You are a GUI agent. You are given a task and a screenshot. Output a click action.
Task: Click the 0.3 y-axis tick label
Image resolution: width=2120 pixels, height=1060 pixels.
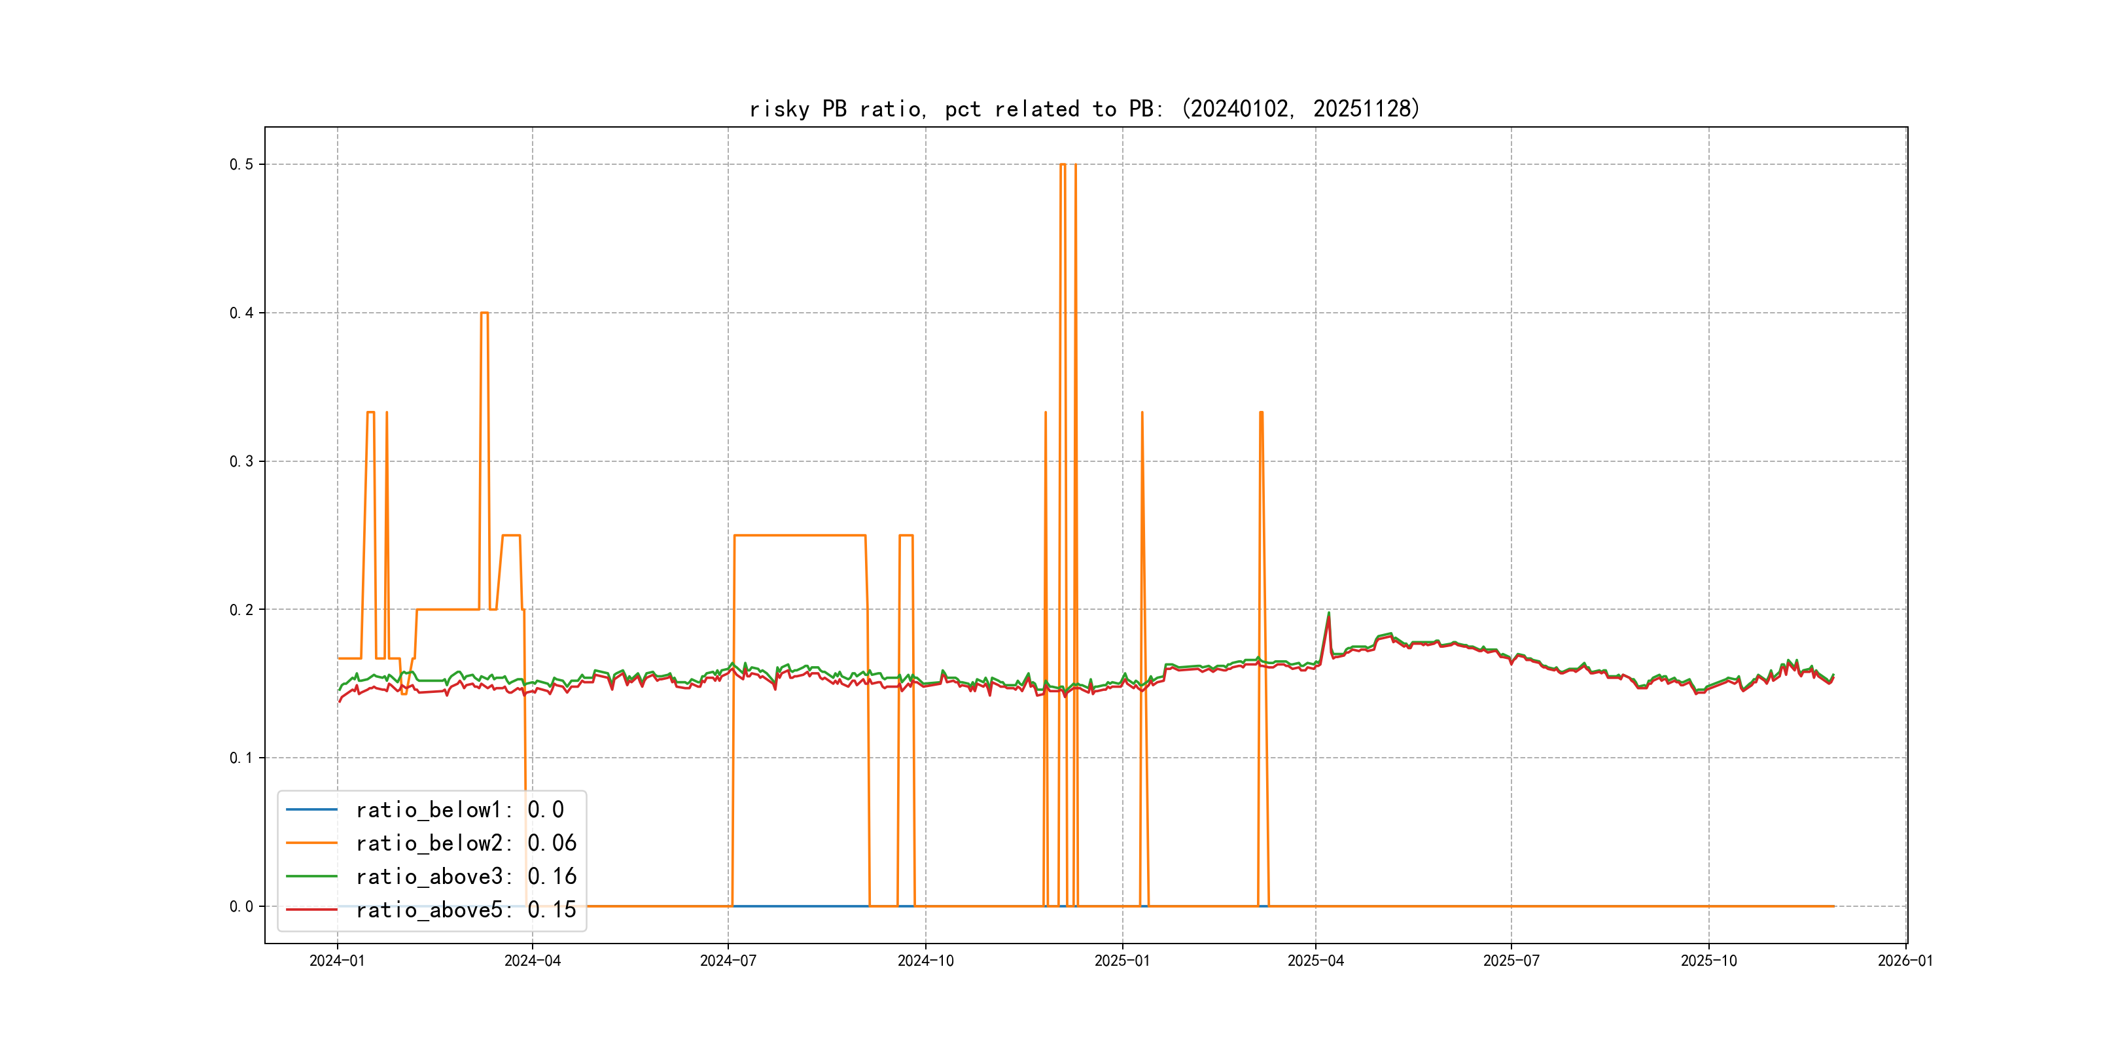point(241,462)
